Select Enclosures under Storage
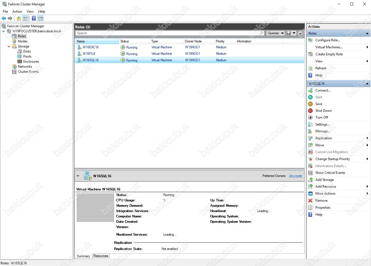Viewport: 371px width, 266px height. tap(31, 62)
